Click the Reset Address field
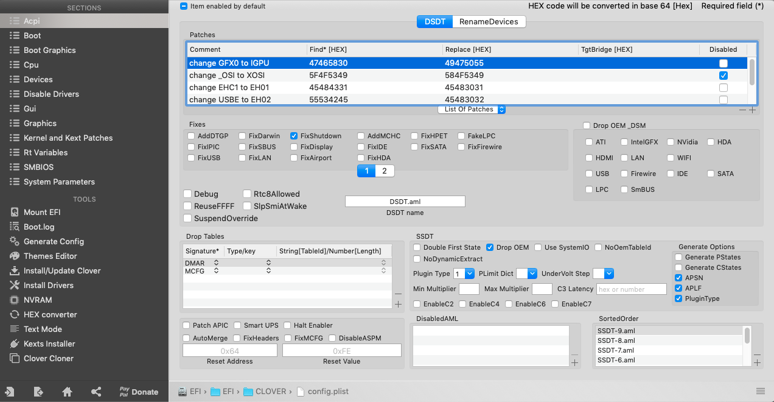This screenshot has height=402, width=774. pyautogui.click(x=230, y=350)
